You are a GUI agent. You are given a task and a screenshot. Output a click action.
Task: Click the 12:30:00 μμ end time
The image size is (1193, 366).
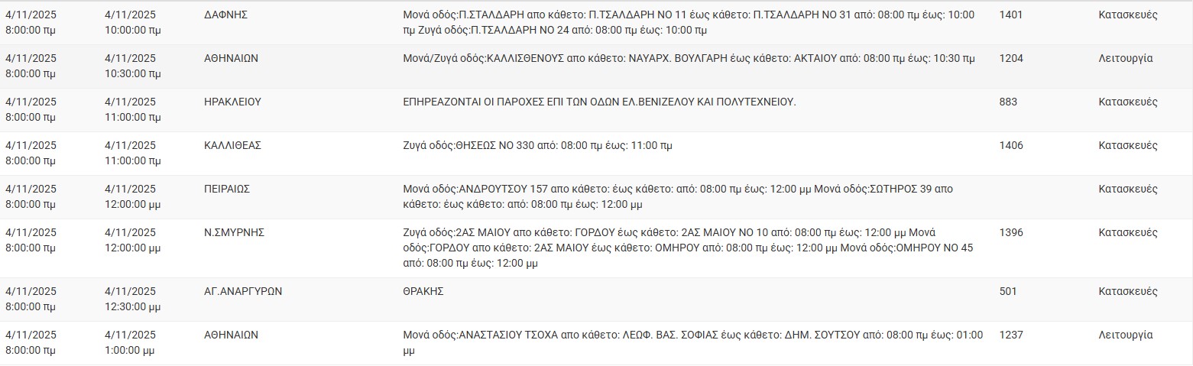pyautogui.click(x=132, y=307)
